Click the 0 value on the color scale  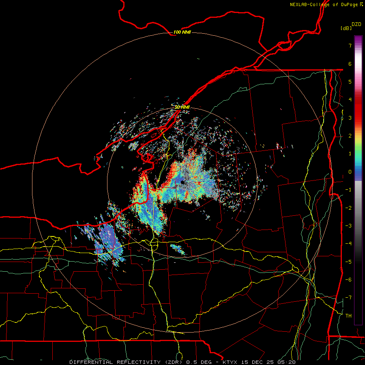coord(350,172)
